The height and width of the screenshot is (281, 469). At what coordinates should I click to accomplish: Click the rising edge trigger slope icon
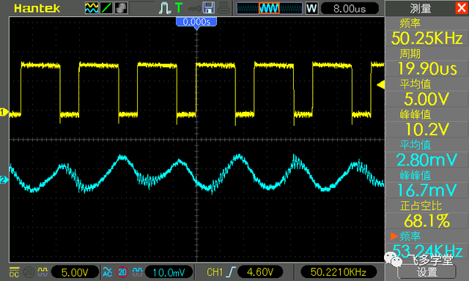(231, 272)
